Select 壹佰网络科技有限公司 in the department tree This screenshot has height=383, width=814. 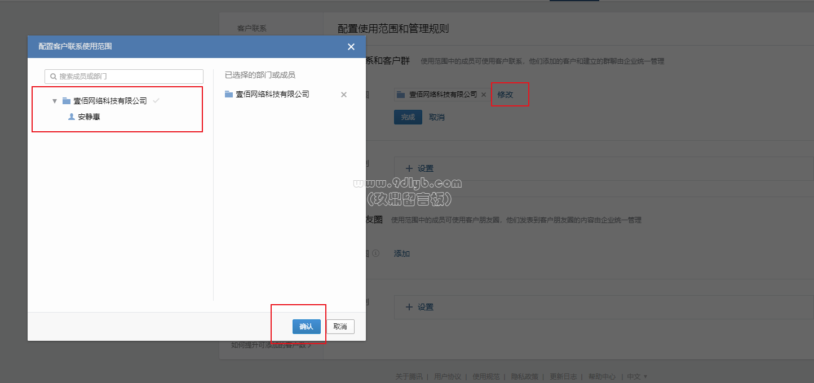(x=110, y=101)
